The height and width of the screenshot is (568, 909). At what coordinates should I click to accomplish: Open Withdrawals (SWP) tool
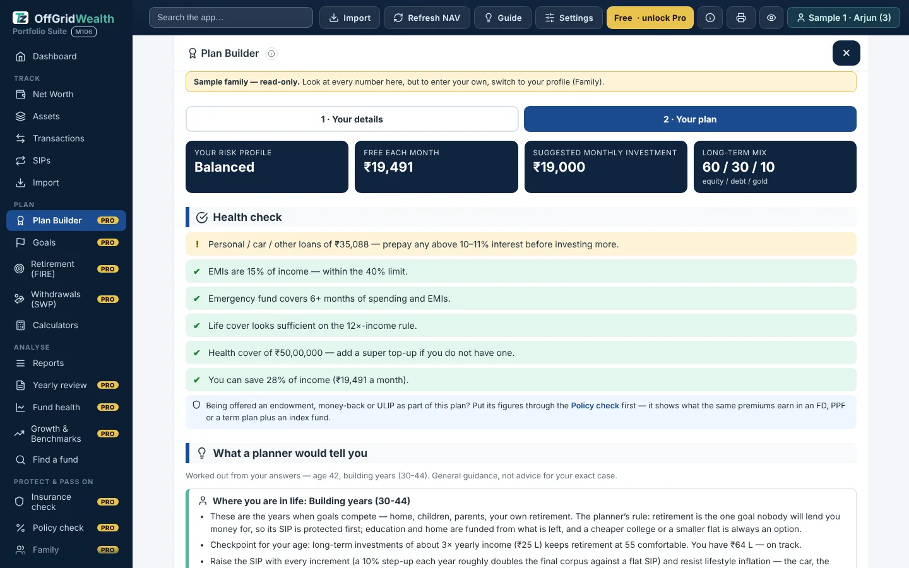[66, 299]
